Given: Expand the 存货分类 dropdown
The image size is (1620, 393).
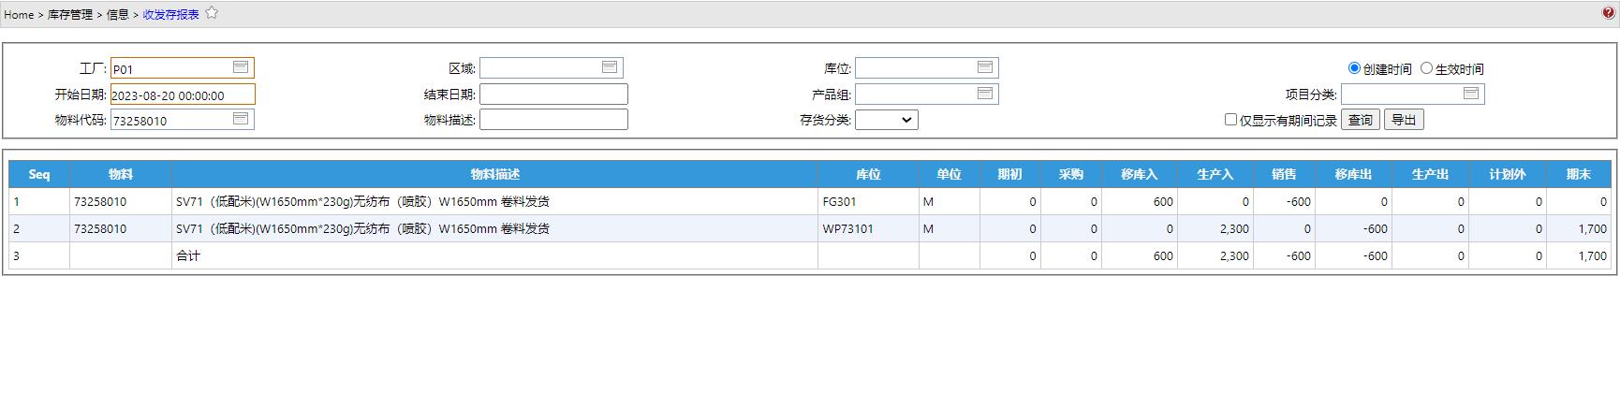Looking at the screenshot, I should [886, 120].
